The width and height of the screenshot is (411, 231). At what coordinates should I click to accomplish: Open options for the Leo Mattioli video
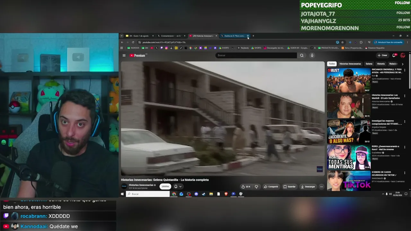tap(405, 96)
